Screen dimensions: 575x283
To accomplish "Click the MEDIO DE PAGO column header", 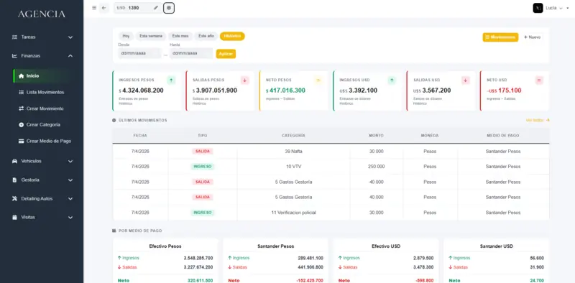I will point(502,136).
